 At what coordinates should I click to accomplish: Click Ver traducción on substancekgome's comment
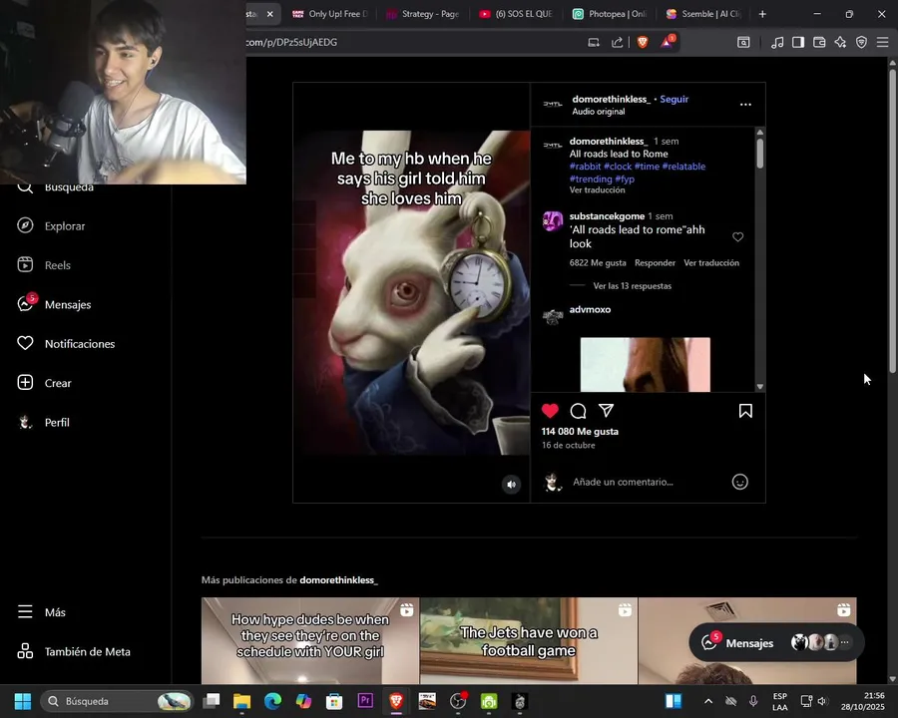pos(711,263)
